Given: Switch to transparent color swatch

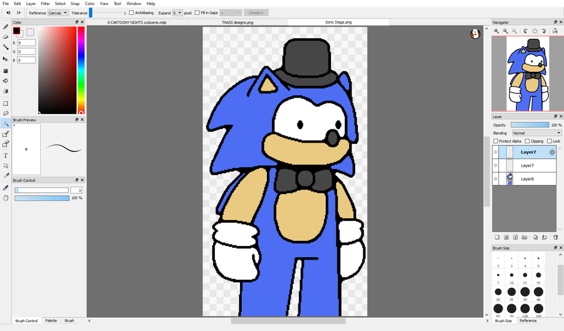Looking at the screenshot, I should coord(30,32).
